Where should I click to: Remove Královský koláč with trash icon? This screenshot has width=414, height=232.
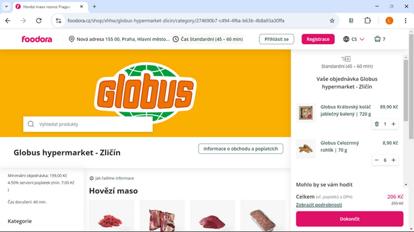click(x=377, y=124)
